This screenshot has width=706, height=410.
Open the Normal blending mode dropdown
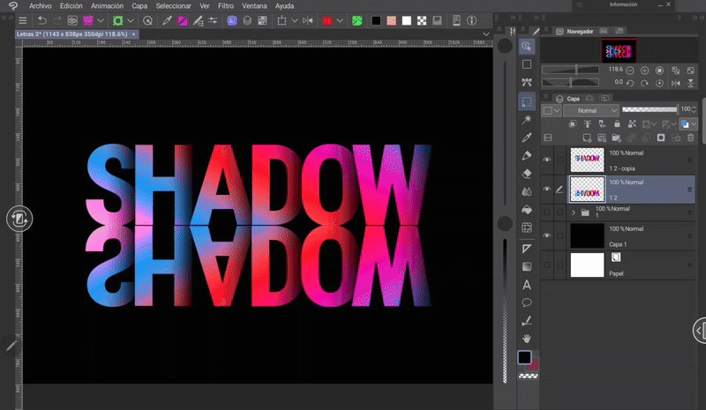[591, 110]
